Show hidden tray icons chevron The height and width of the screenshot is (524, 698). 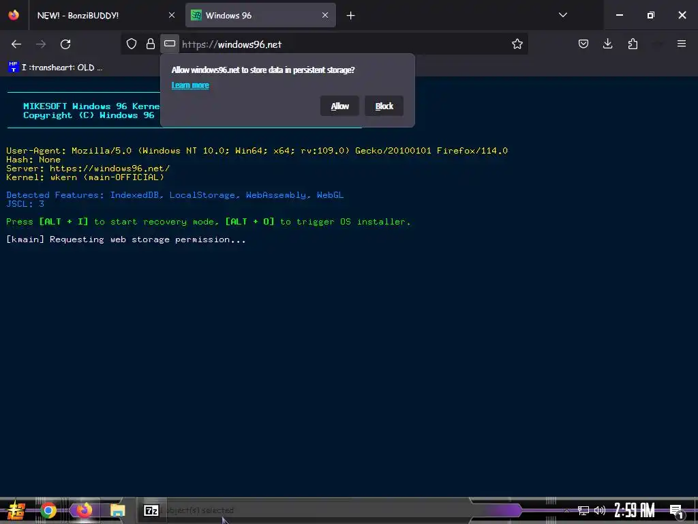pos(566,511)
